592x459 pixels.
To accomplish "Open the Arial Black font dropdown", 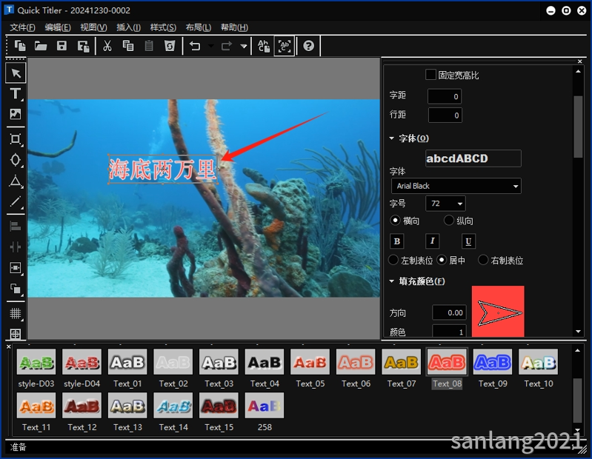I will click(456, 186).
